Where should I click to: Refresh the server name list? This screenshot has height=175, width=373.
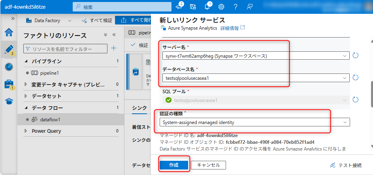[355, 56]
